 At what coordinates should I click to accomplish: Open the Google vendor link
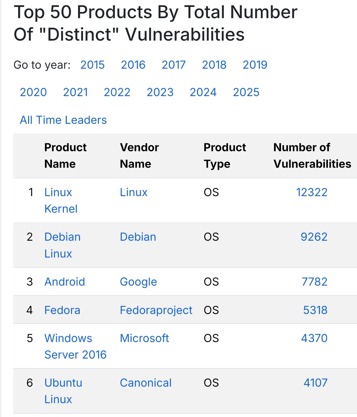coord(138,282)
